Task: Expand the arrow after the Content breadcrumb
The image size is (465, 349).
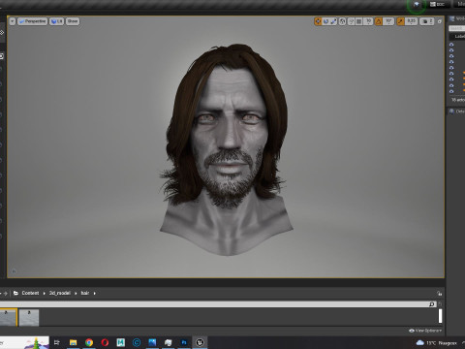Action: point(45,294)
